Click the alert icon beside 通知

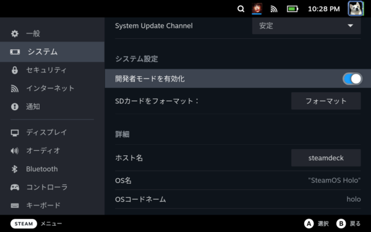15,107
